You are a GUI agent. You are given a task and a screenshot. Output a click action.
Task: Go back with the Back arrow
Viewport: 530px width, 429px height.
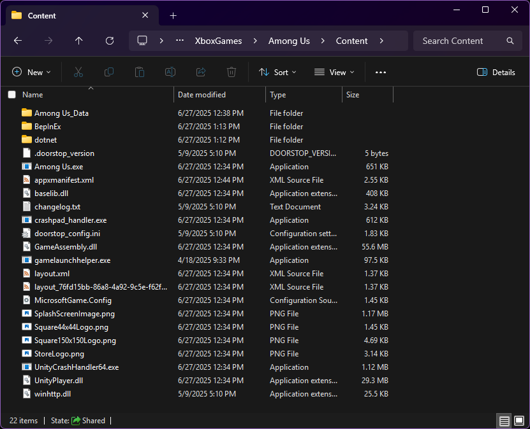(x=18, y=41)
